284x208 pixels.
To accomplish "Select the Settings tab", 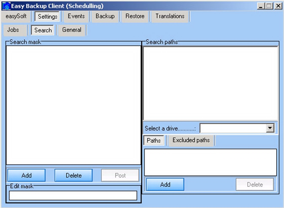I will tap(47, 16).
